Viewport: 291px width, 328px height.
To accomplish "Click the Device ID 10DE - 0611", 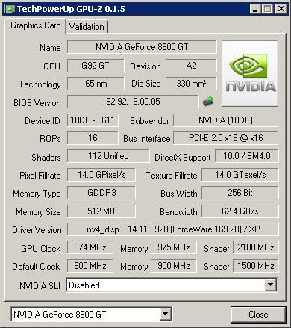I will pyautogui.click(x=93, y=120).
